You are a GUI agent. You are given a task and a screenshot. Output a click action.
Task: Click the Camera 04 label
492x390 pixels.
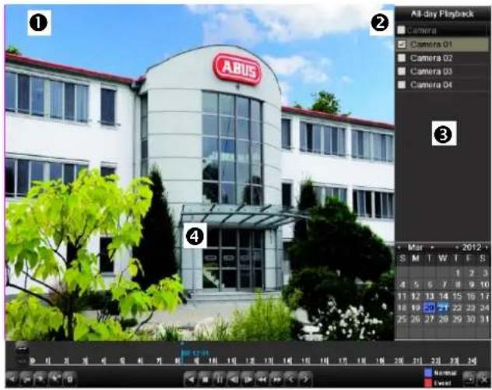(x=430, y=85)
